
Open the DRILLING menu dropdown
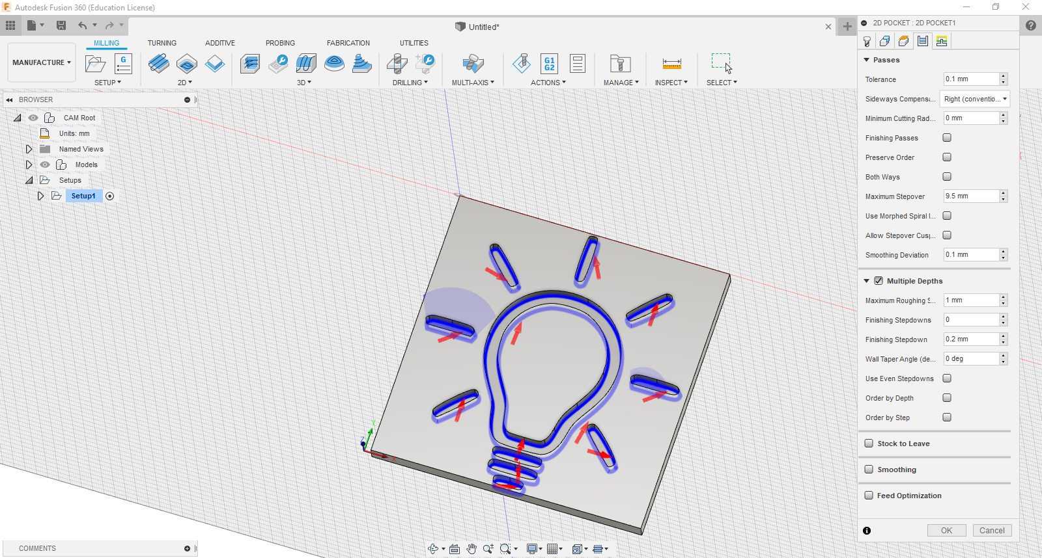410,83
